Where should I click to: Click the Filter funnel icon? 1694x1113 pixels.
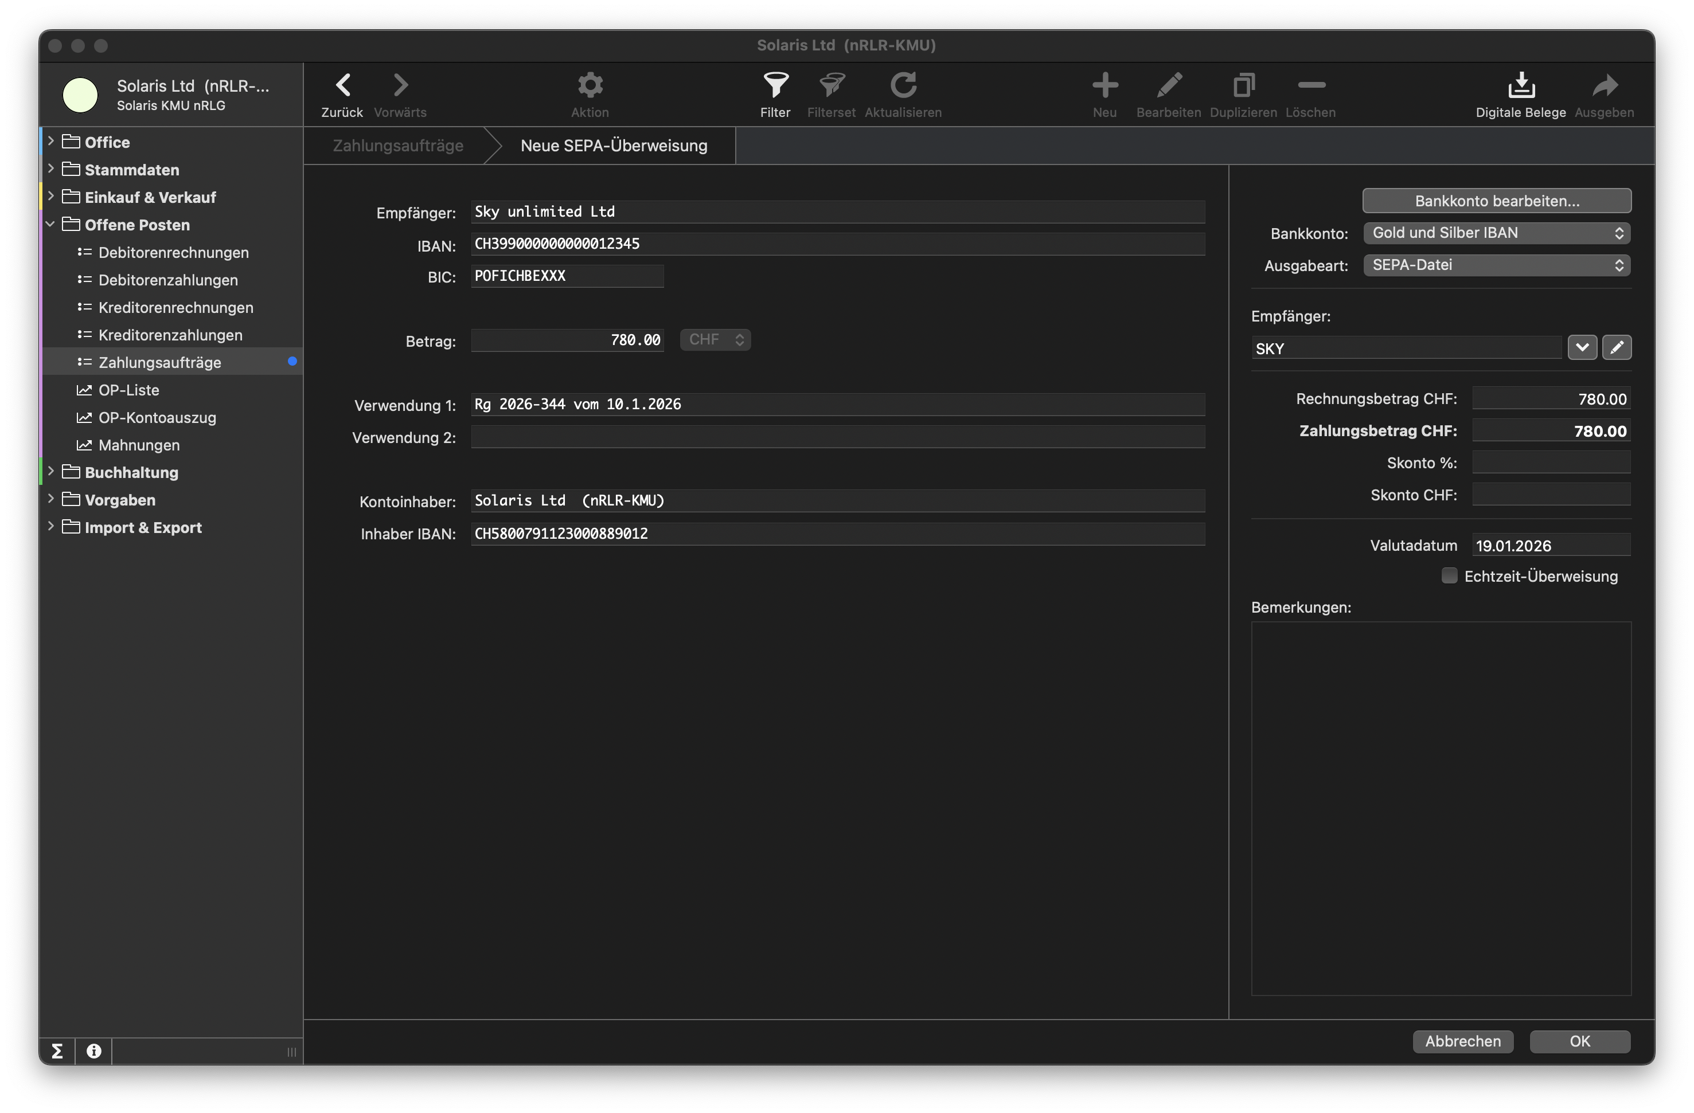pyautogui.click(x=774, y=86)
